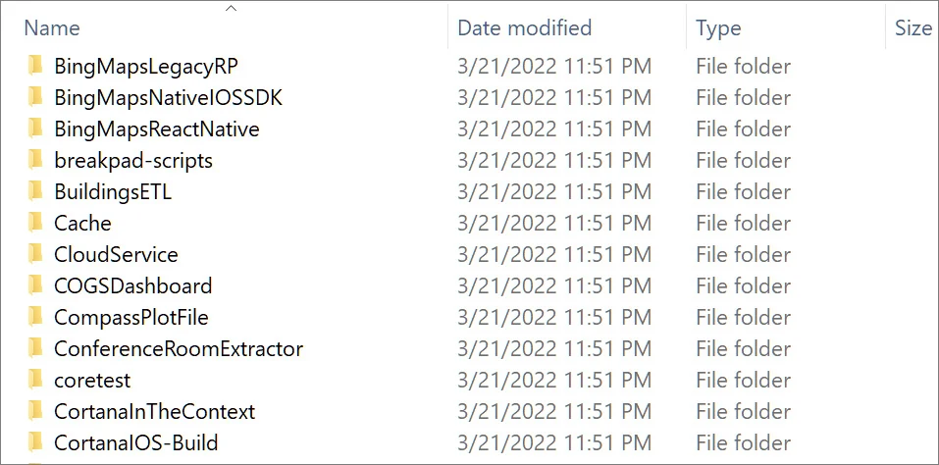The width and height of the screenshot is (939, 465).
Task: Click the BingMapsReactNative folder icon
Action: pos(36,129)
